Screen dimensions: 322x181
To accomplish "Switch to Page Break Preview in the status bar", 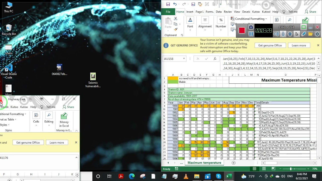I will tap(273, 169).
